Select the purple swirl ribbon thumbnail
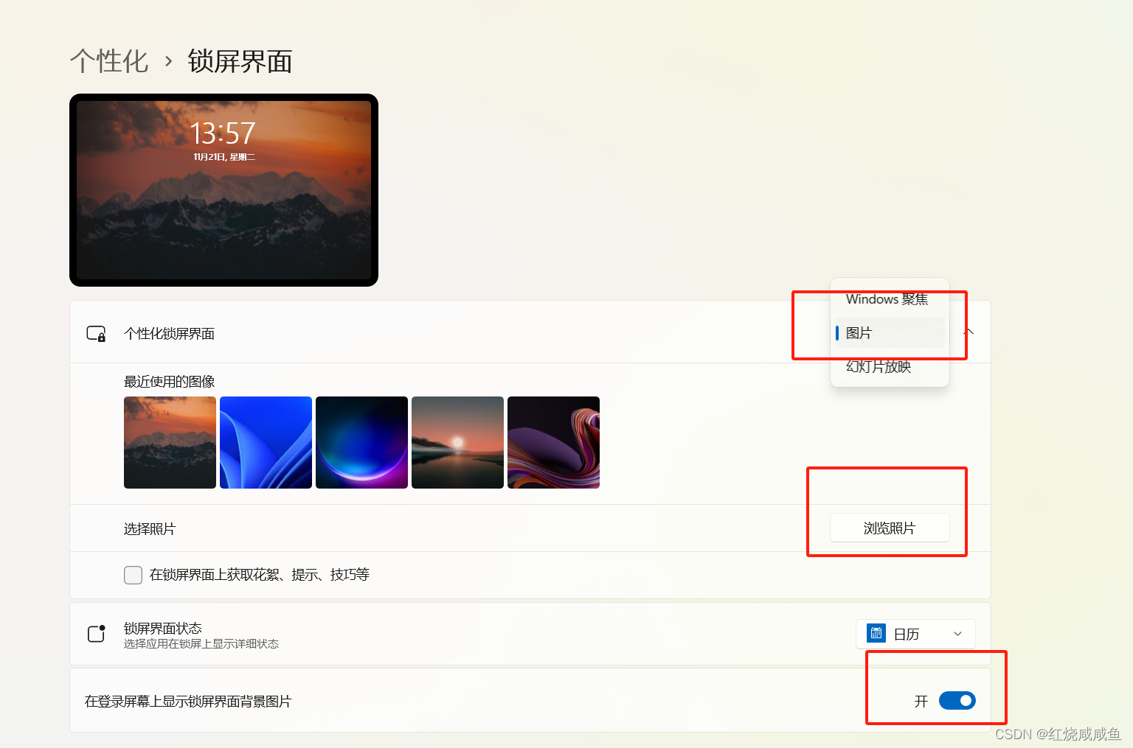 coord(553,442)
